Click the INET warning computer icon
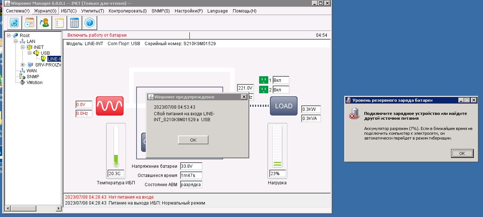483x217 pixels. [x=29, y=47]
